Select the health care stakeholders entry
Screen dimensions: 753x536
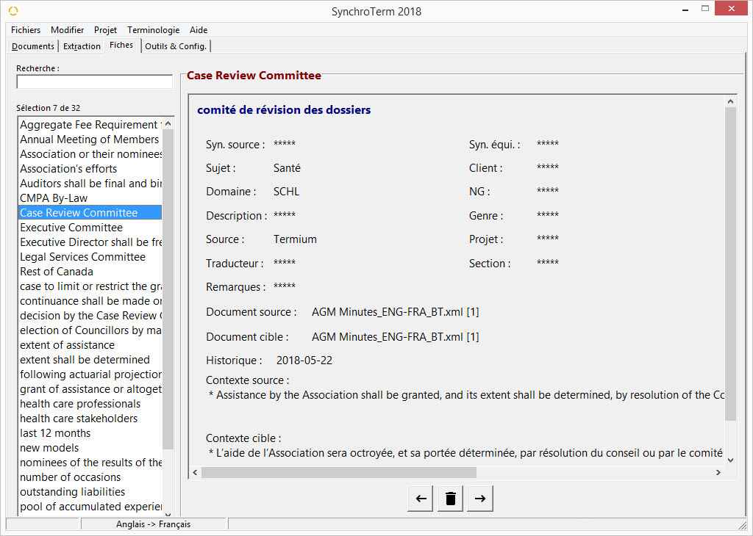click(79, 419)
